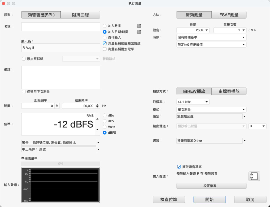Image resolution: width=270 pixels, height=207 pixels.
Task: Click the 預設輸入聲道 R 在 預設裝置 text
Action: tap(197, 173)
